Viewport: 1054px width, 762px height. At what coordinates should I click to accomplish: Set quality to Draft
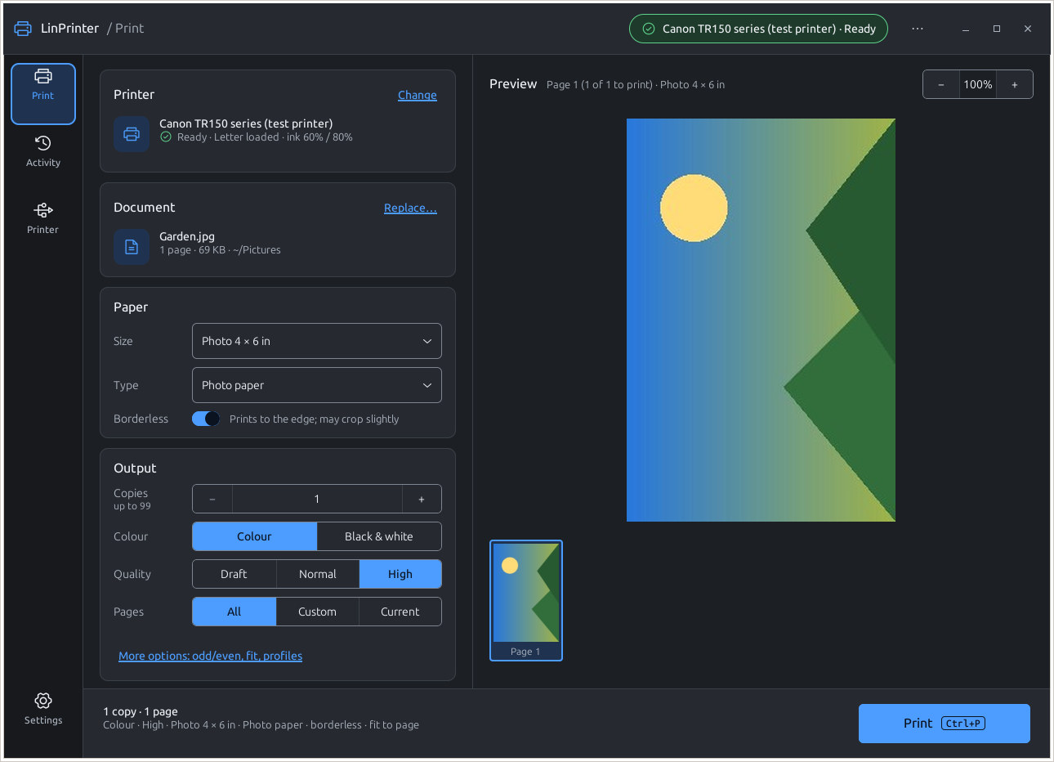click(234, 574)
